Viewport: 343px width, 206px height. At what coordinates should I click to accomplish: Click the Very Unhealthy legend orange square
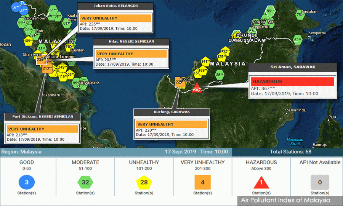pyautogui.click(x=203, y=182)
